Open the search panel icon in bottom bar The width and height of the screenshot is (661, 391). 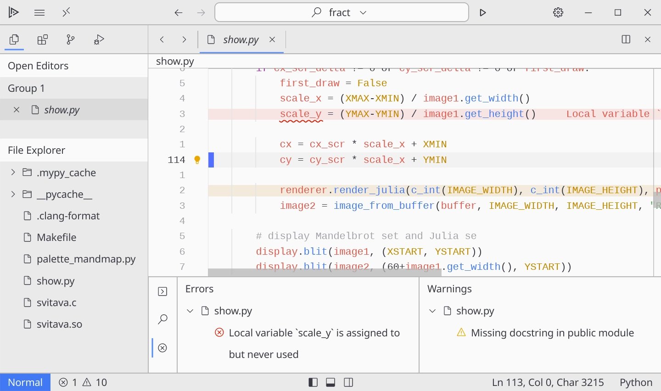coord(162,319)
